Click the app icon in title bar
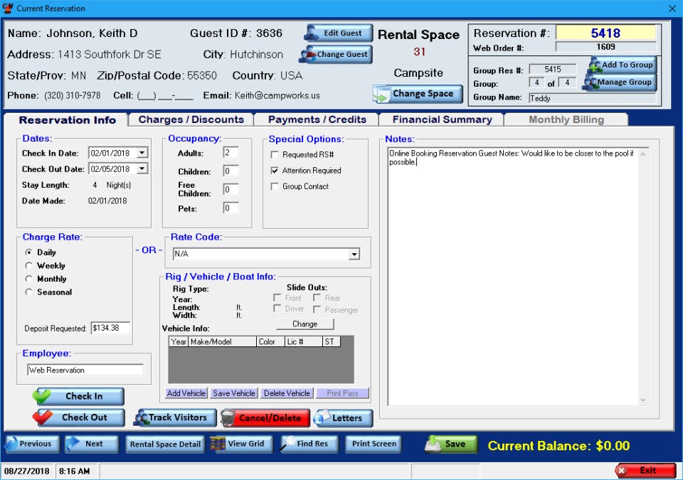 [7, 8]
